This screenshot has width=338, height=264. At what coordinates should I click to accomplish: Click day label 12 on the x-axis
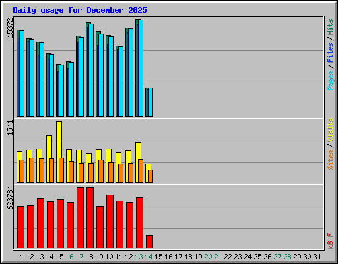pyautogui.click(x=129, y=257)
